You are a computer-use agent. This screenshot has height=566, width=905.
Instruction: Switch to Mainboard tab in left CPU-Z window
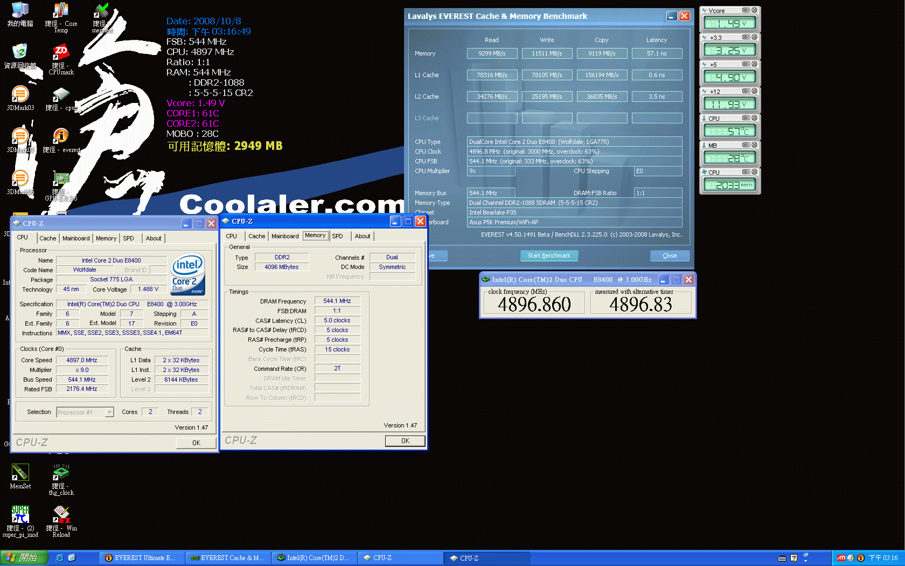76,238
